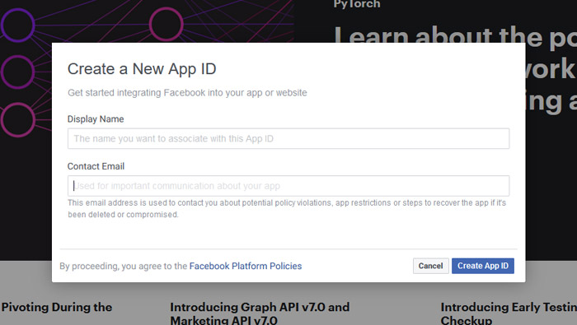The image size is (577, 325).
Task: Click the Display Name input field
Action: [288, 138]
